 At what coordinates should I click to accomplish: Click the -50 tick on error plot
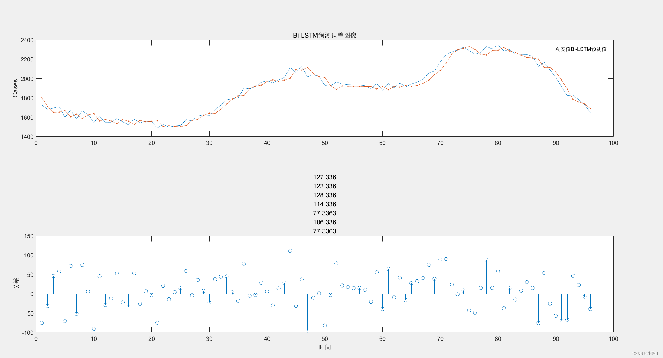pyautogui.click(x=29, y=313)
